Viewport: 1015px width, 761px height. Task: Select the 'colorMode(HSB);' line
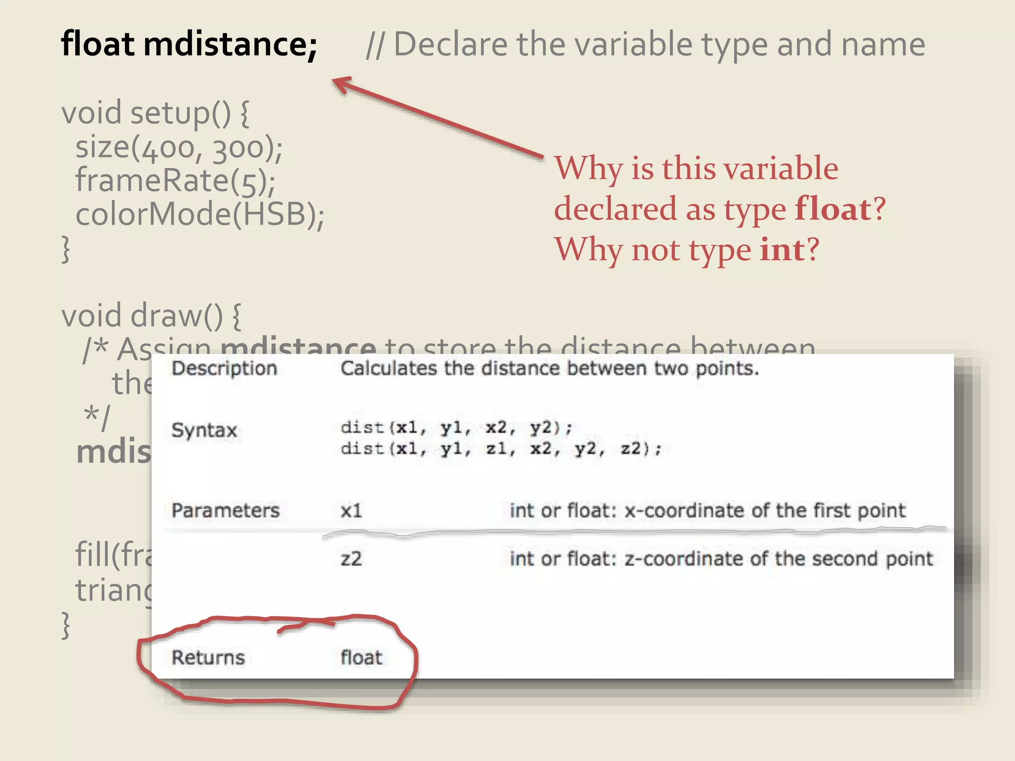pyautogui.click(x=200, y=215)
